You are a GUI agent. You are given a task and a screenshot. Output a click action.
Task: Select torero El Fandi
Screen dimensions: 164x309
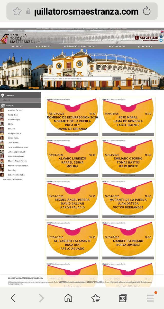(x=12, y=129)
